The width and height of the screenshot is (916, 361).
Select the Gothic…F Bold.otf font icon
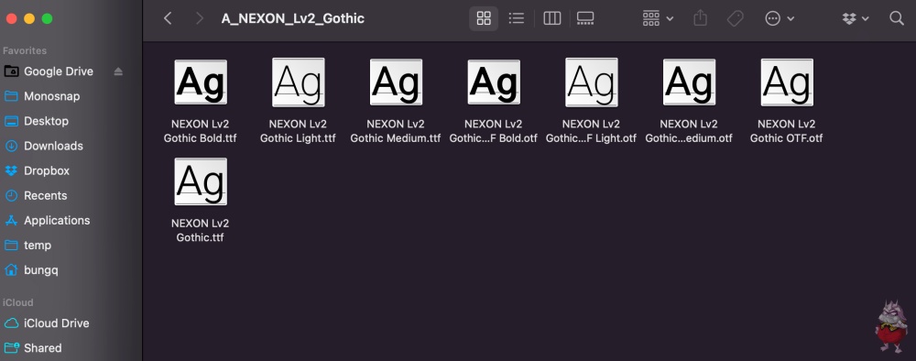pyautogui.click(x=494, y=82)
